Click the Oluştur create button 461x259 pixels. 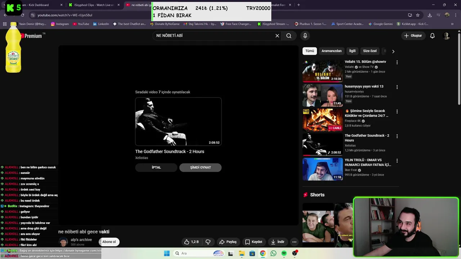(413, 36)
